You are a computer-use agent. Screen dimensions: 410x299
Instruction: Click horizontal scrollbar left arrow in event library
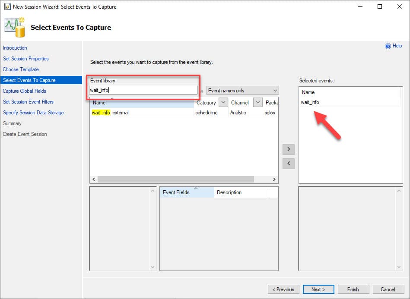click(x=94, y=179)
